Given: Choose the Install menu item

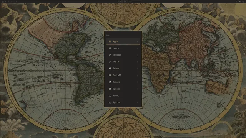Looking at the screenshot, I should pos(123,75).
